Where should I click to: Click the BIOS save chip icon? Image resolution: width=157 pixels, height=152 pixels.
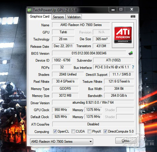131,53
